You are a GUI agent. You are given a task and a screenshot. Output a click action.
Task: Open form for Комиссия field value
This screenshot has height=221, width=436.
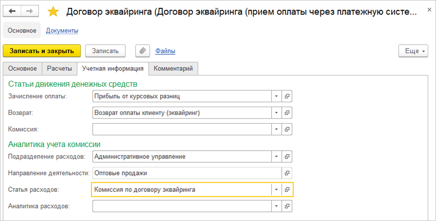[x=287, y=129]
